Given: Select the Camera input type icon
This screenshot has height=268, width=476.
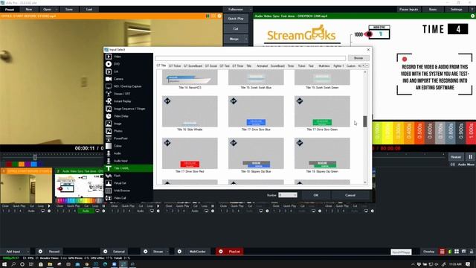Looking at the screenshot, I should point(109,79).
